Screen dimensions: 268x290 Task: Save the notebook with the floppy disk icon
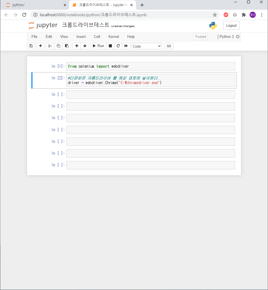click(31, 46)
